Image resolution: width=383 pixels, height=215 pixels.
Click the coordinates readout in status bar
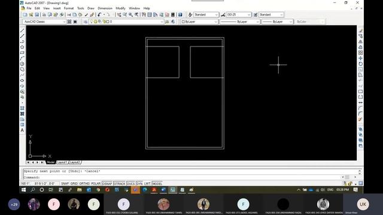tap(39, 183)
